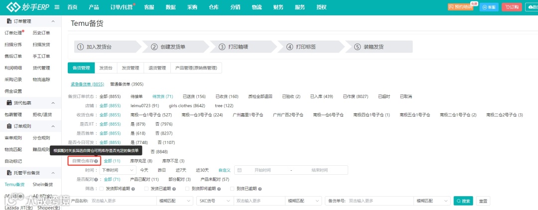Switch to the 发货台 tab

pos(106,68)
